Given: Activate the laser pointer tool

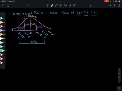Looking at the screenshot, I should (x=74, y=5).
